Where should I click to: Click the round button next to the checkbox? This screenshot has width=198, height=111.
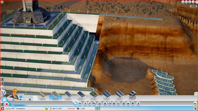point(30,99)
